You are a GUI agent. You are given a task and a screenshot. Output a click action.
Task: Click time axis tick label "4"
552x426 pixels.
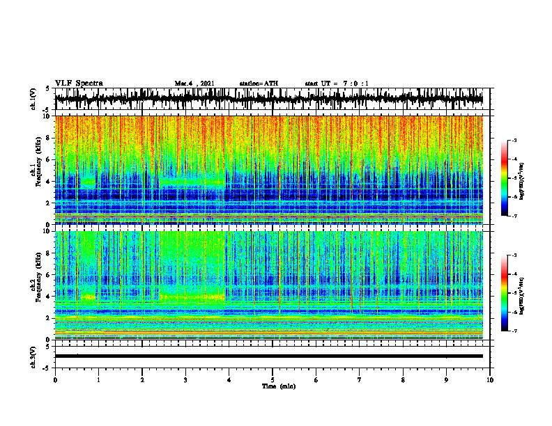coord(229,380)
